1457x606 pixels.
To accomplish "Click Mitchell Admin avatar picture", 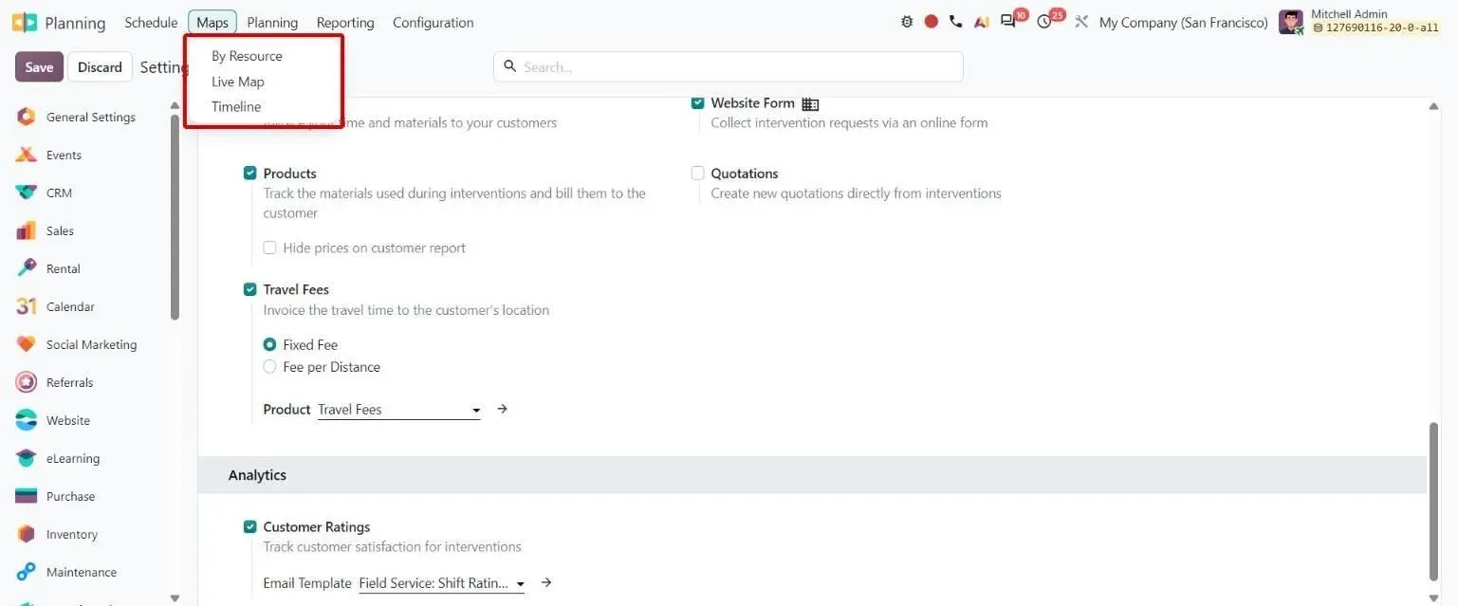I will 1291,22.
